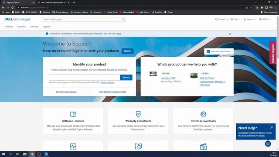Open the Inventory - Home bookmark
Screen dimensions: 279x157
click(x=79, y=12)
